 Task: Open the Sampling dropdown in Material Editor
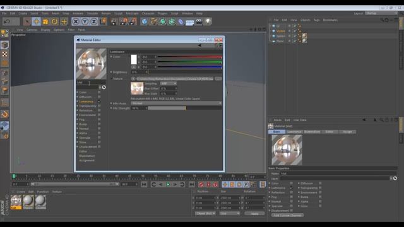(169, 83)
